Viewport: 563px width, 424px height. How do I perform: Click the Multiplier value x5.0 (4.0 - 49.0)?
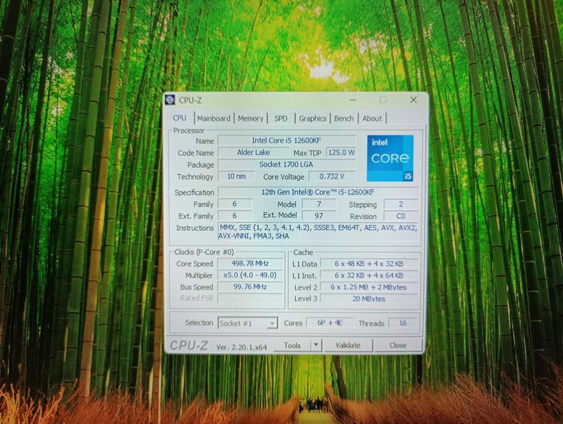coord(250,275)
